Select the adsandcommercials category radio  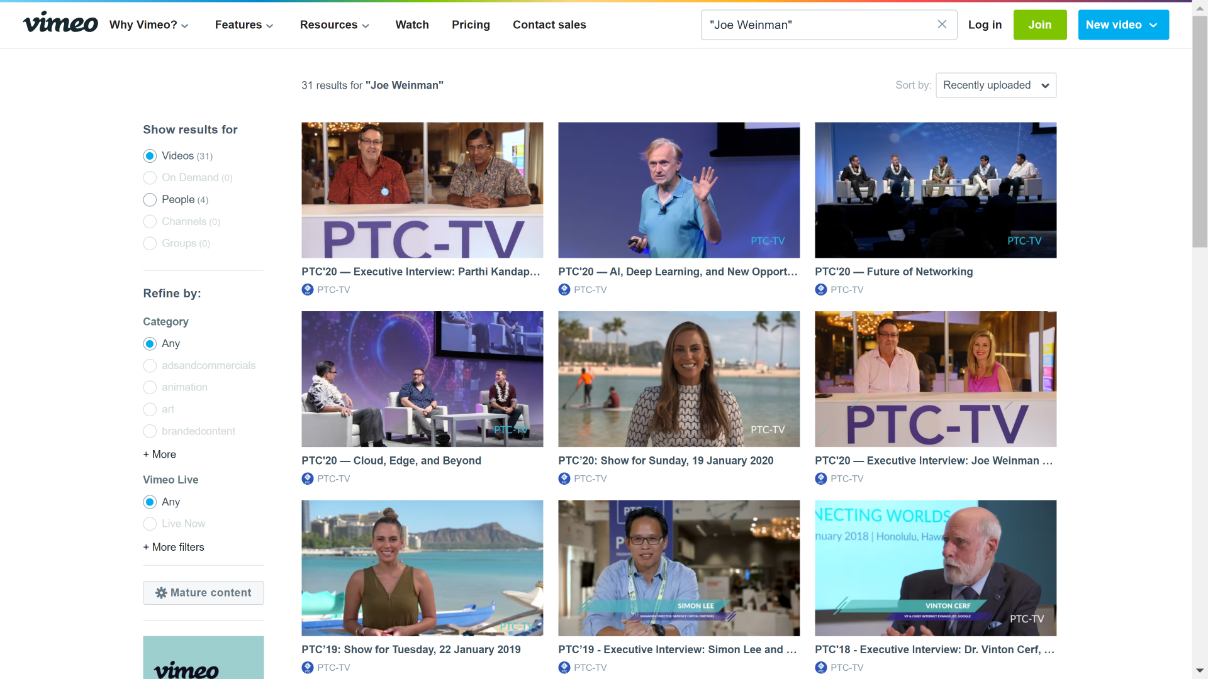pos(150,366)
